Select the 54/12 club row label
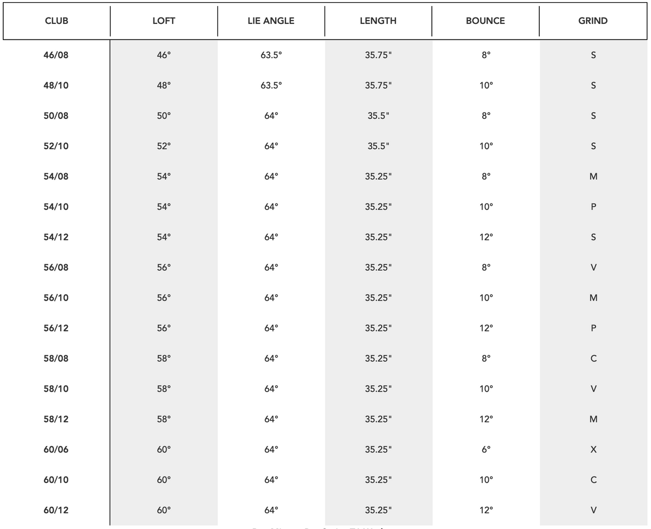 (56, 237)
